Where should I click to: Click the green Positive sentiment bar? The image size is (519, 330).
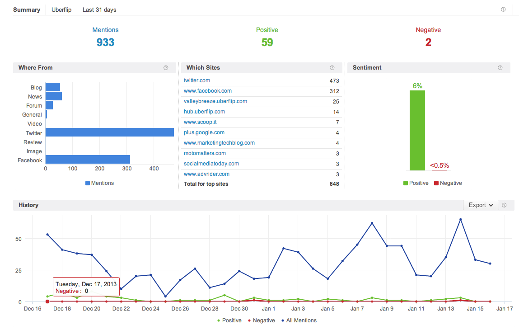pos(417,130)
